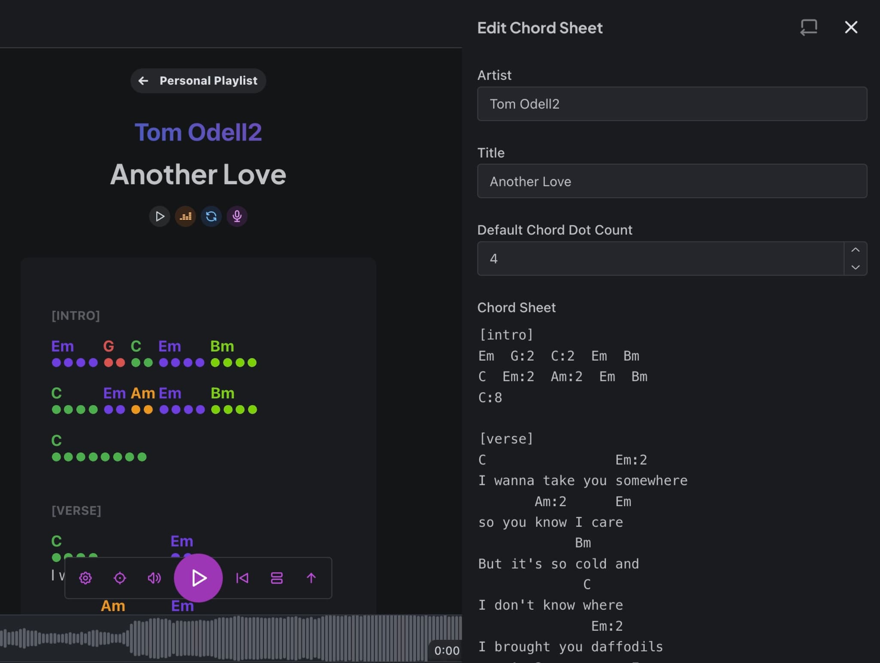Viewport: 880px width, 663px height.
Task: Open player settings gear icon
Action: pyautogui.click(x=86, y=578)
